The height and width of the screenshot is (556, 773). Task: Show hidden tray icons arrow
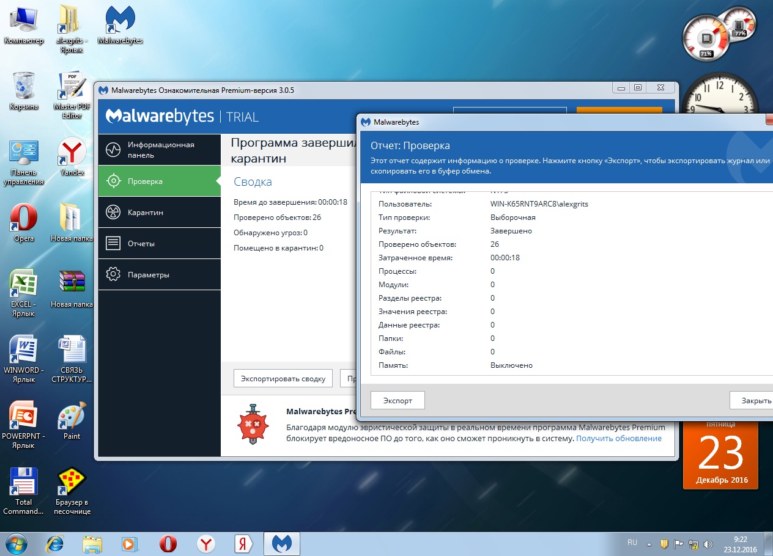point(650,544)
